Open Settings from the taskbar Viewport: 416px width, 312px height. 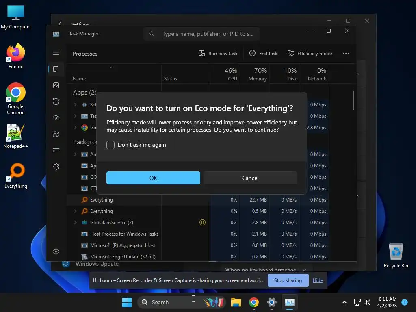(272, 302)
